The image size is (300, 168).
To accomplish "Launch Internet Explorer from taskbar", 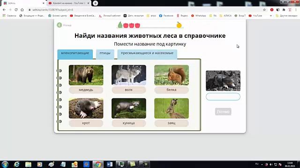I will coord(17,164).
